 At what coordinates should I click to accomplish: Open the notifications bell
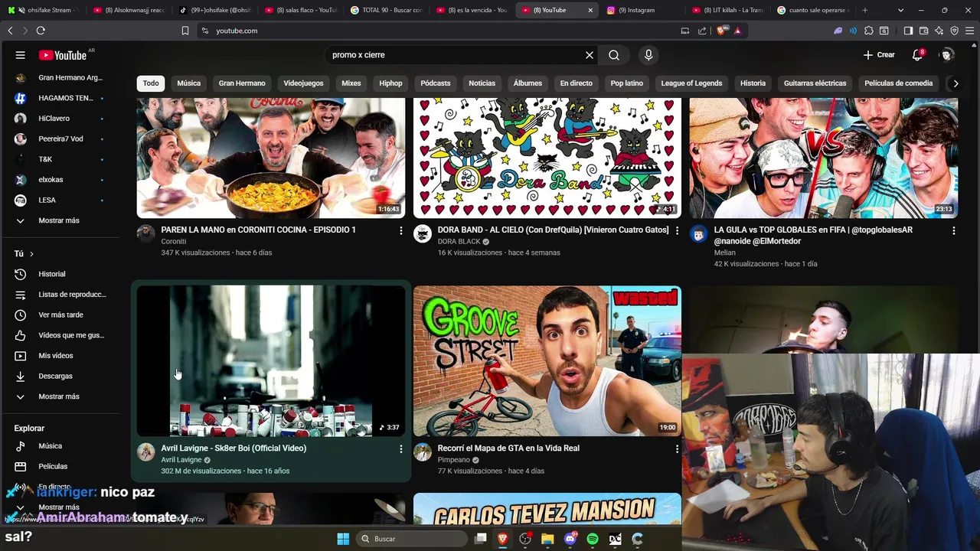917,55
